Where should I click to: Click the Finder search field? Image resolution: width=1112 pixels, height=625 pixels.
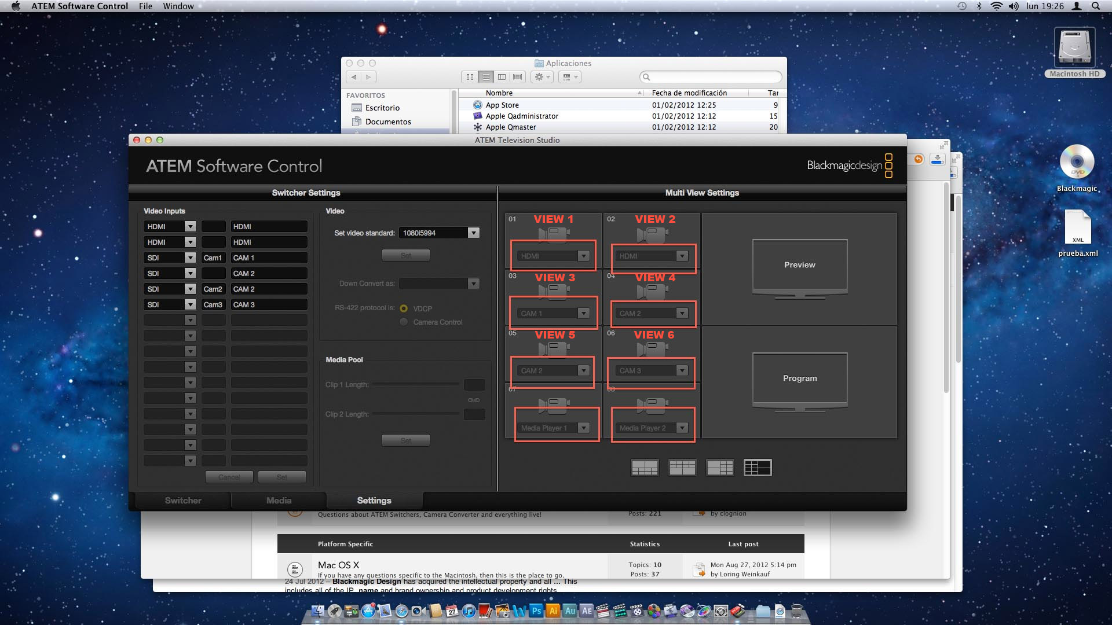[711, 77]
